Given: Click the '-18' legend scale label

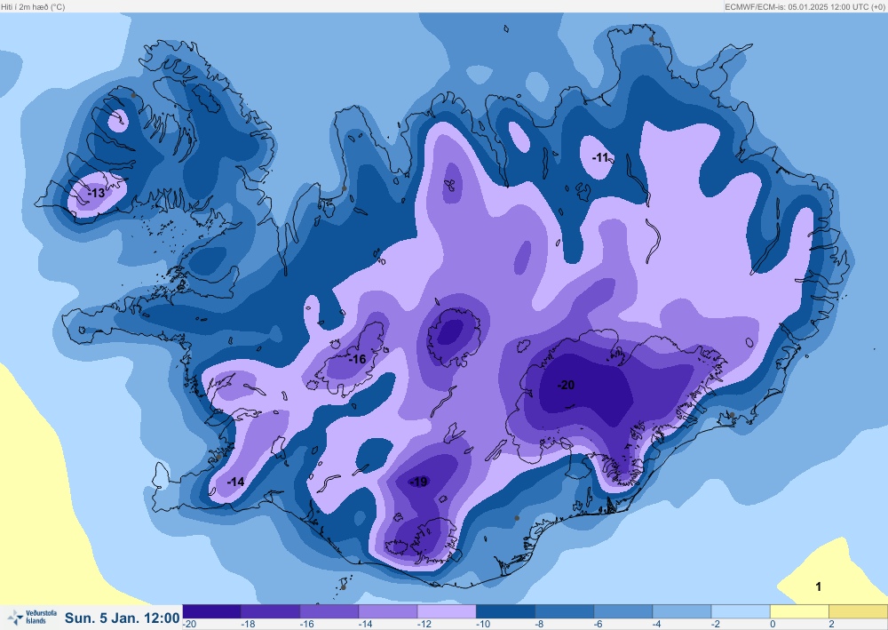Looking at the screenshot, I should pyautogui.click(x=248, y=624).
